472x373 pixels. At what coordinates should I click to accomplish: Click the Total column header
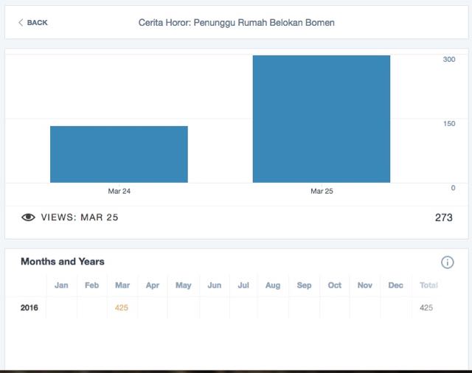428,285
